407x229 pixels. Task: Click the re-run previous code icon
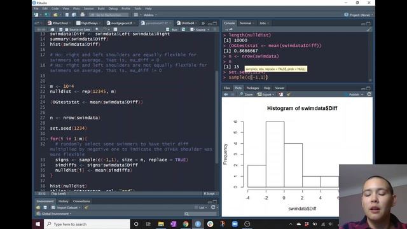[x=184, y=30]
